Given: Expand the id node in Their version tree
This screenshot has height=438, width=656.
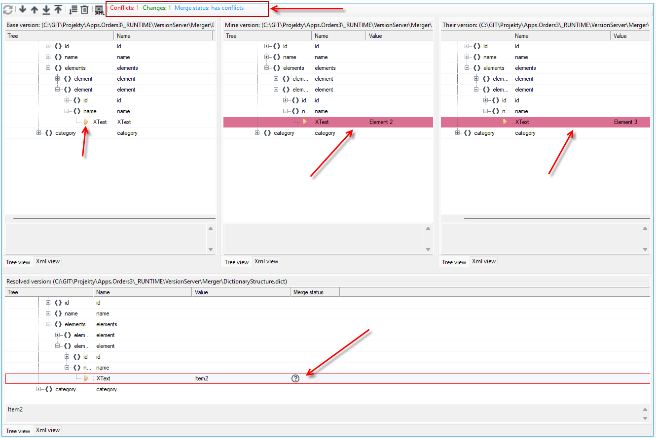Looking at the screenshot, I should (467, 46).
